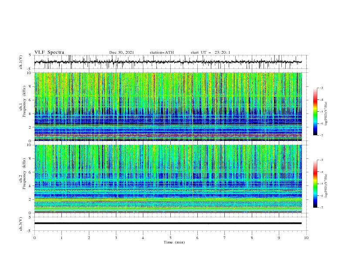
Task: Click the lower colorbar 'log(PSD)(V²/Hz)' label
Action: tap(326, 186)
